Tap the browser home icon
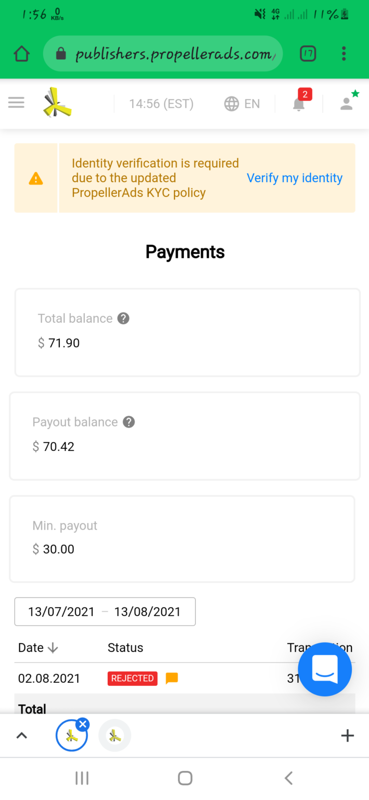This screenshot has width=369, height=800. (21, 54)
